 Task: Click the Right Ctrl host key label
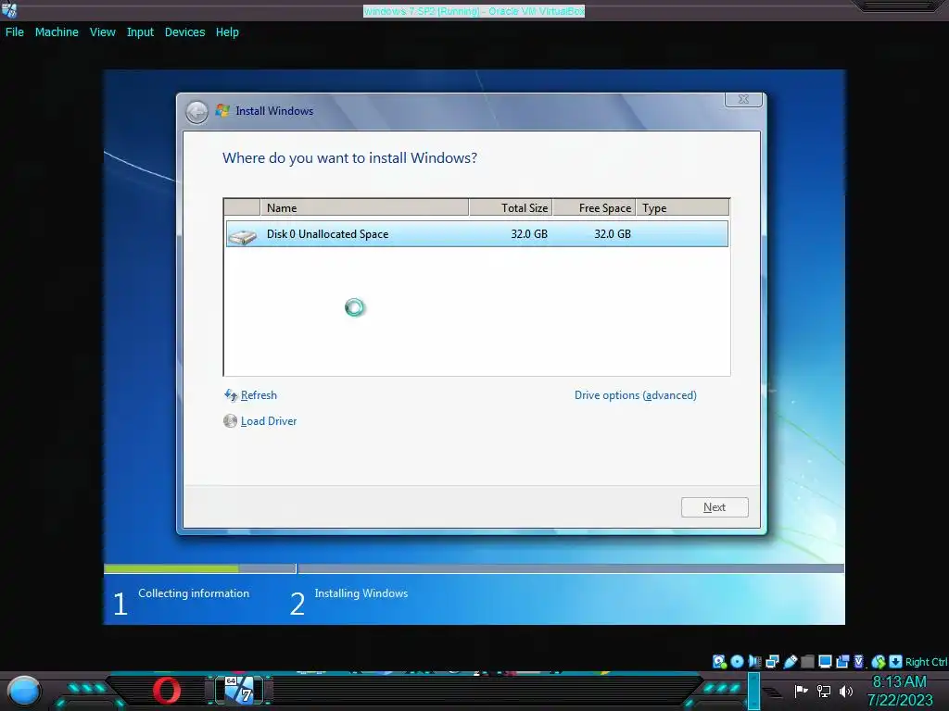926,662
